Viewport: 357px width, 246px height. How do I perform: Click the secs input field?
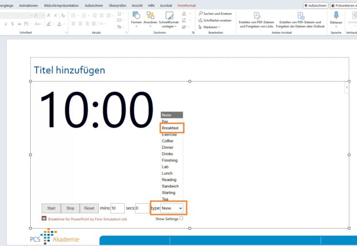click(x=142, y=208)
